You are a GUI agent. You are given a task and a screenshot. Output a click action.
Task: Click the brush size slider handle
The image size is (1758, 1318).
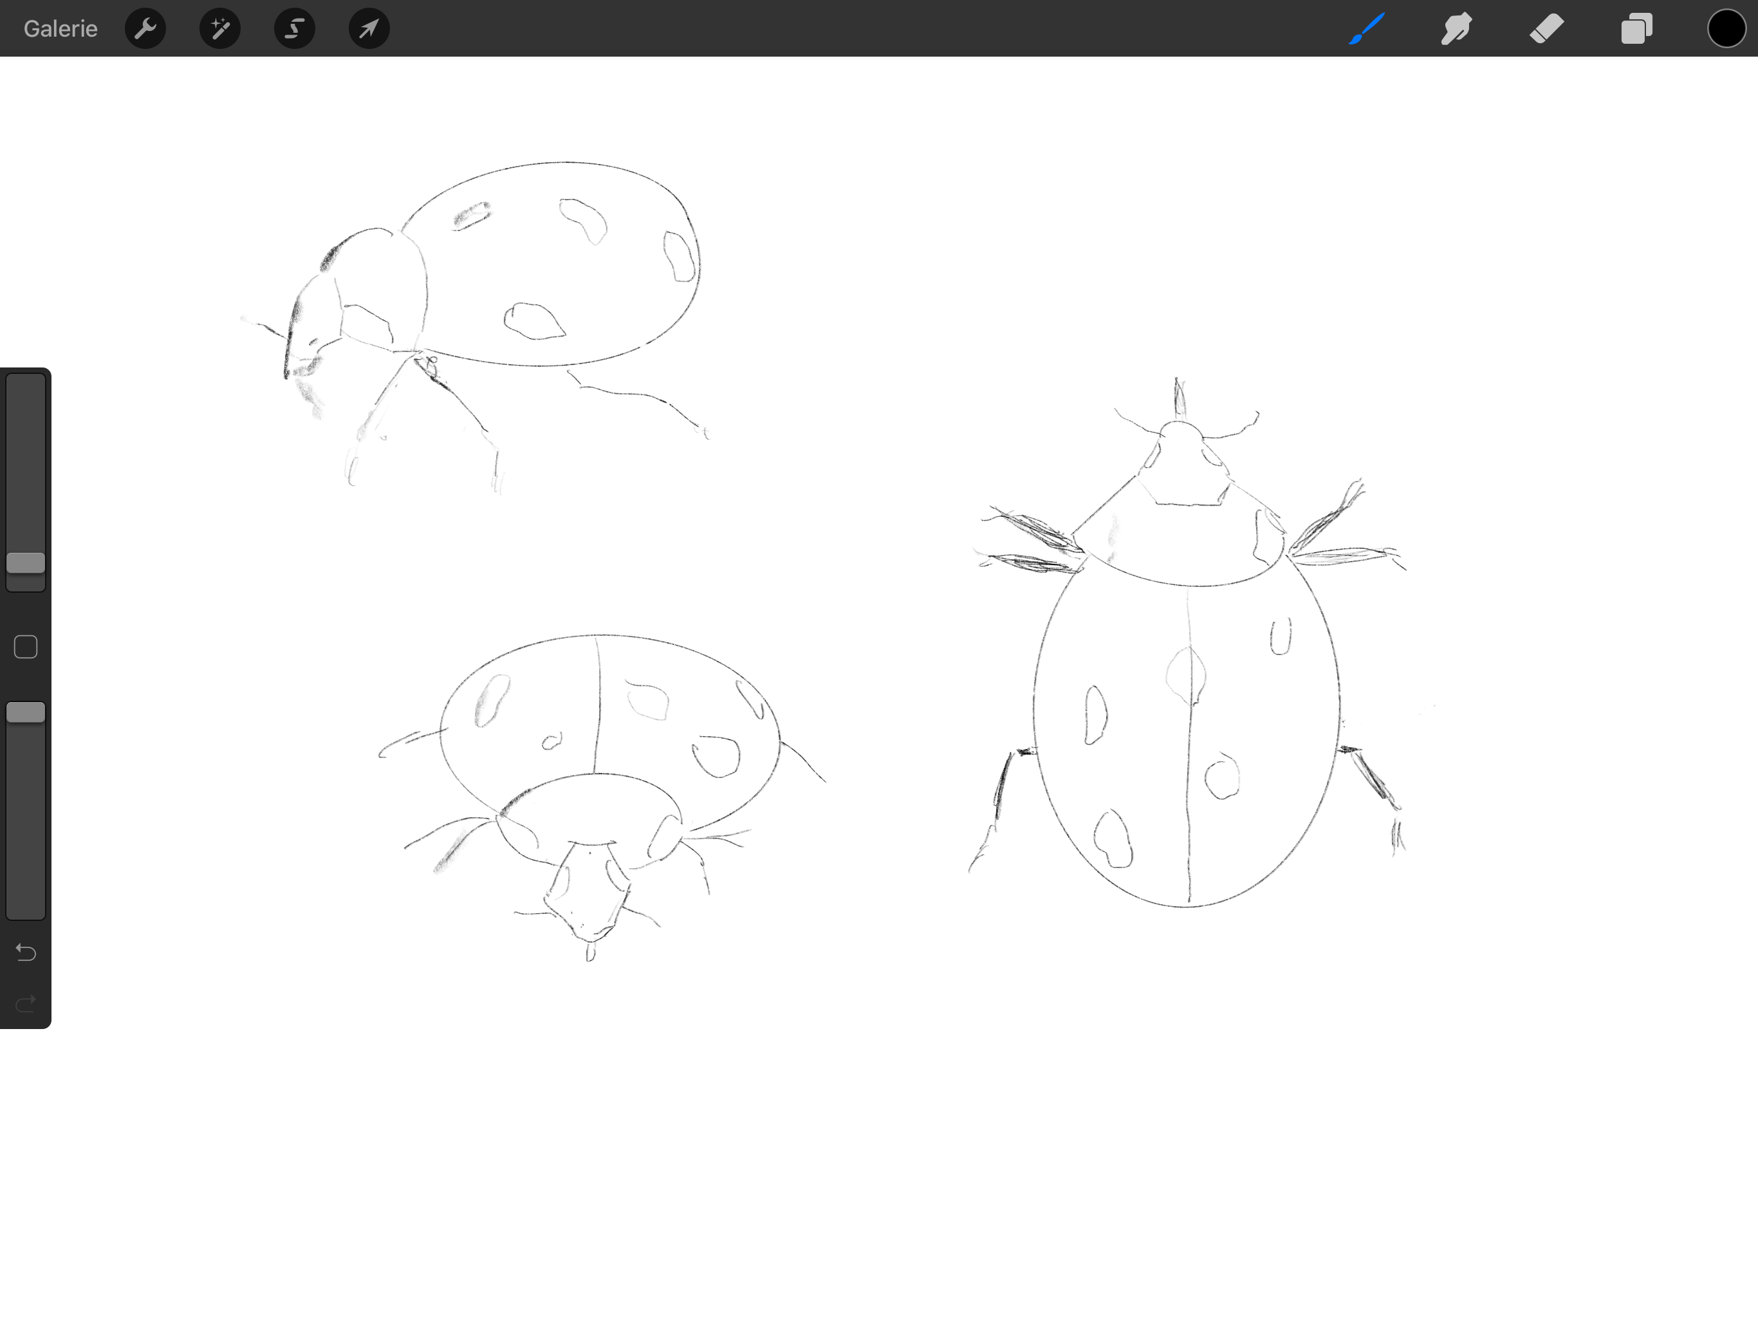[x=26, y=563]
